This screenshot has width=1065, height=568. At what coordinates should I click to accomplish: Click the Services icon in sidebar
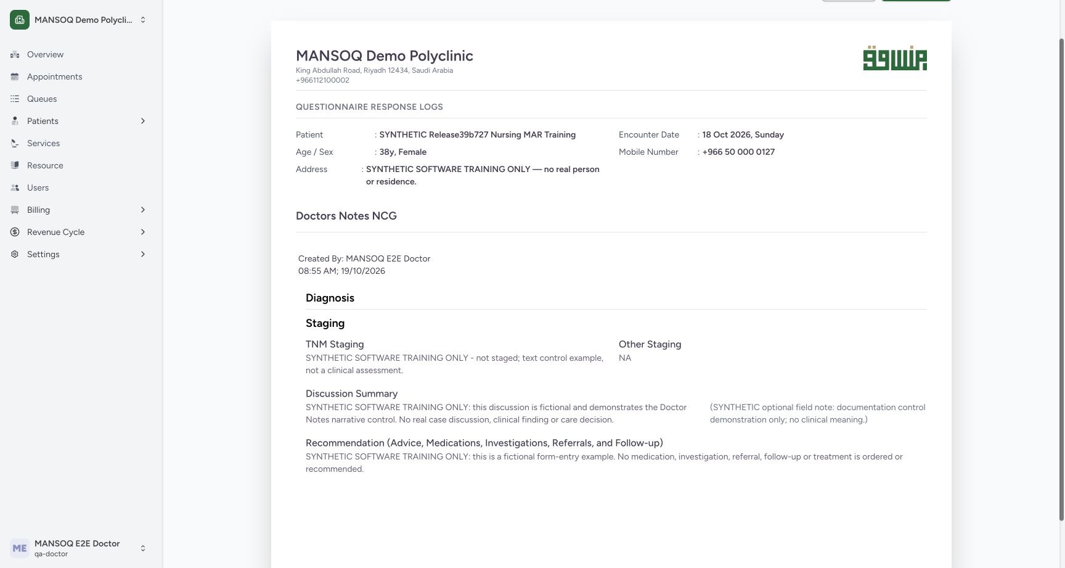(x=15, y=144)
